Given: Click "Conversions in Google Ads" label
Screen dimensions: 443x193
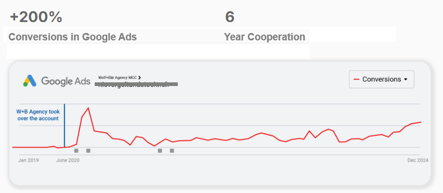Looking at the screenshot, I should click(x=73, y=37).
